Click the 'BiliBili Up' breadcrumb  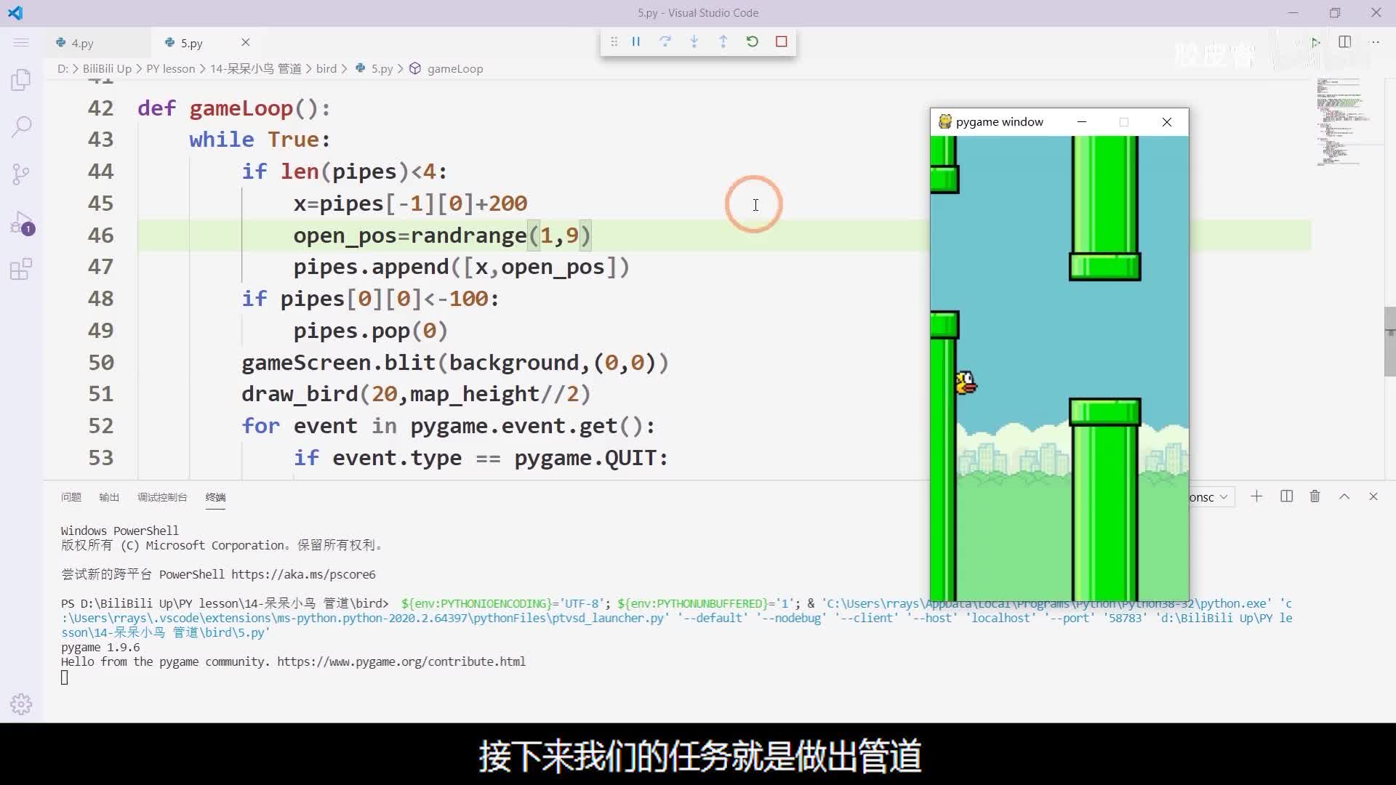107,68
